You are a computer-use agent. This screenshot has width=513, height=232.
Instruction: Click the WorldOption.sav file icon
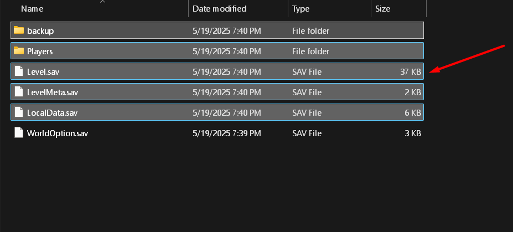point(19,133)
